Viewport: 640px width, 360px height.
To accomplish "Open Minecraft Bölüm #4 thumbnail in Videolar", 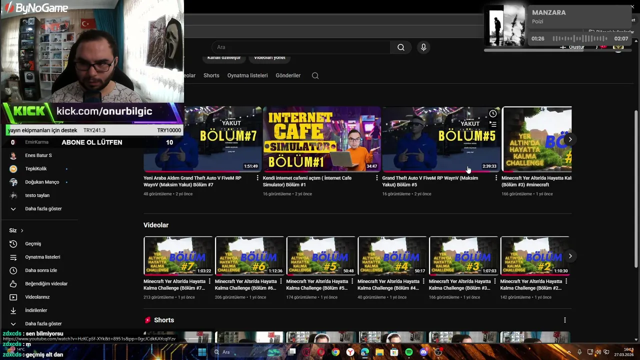I will tap(392, 256).
